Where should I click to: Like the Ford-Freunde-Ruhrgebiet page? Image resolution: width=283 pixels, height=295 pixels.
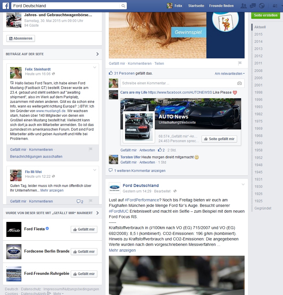click(84, 274)
